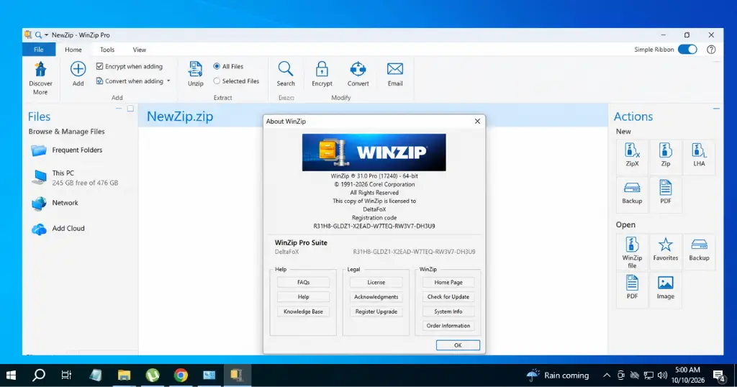The image size is (737, 387).
Task: Open the File menu tab
Action: tap(39, 50)
